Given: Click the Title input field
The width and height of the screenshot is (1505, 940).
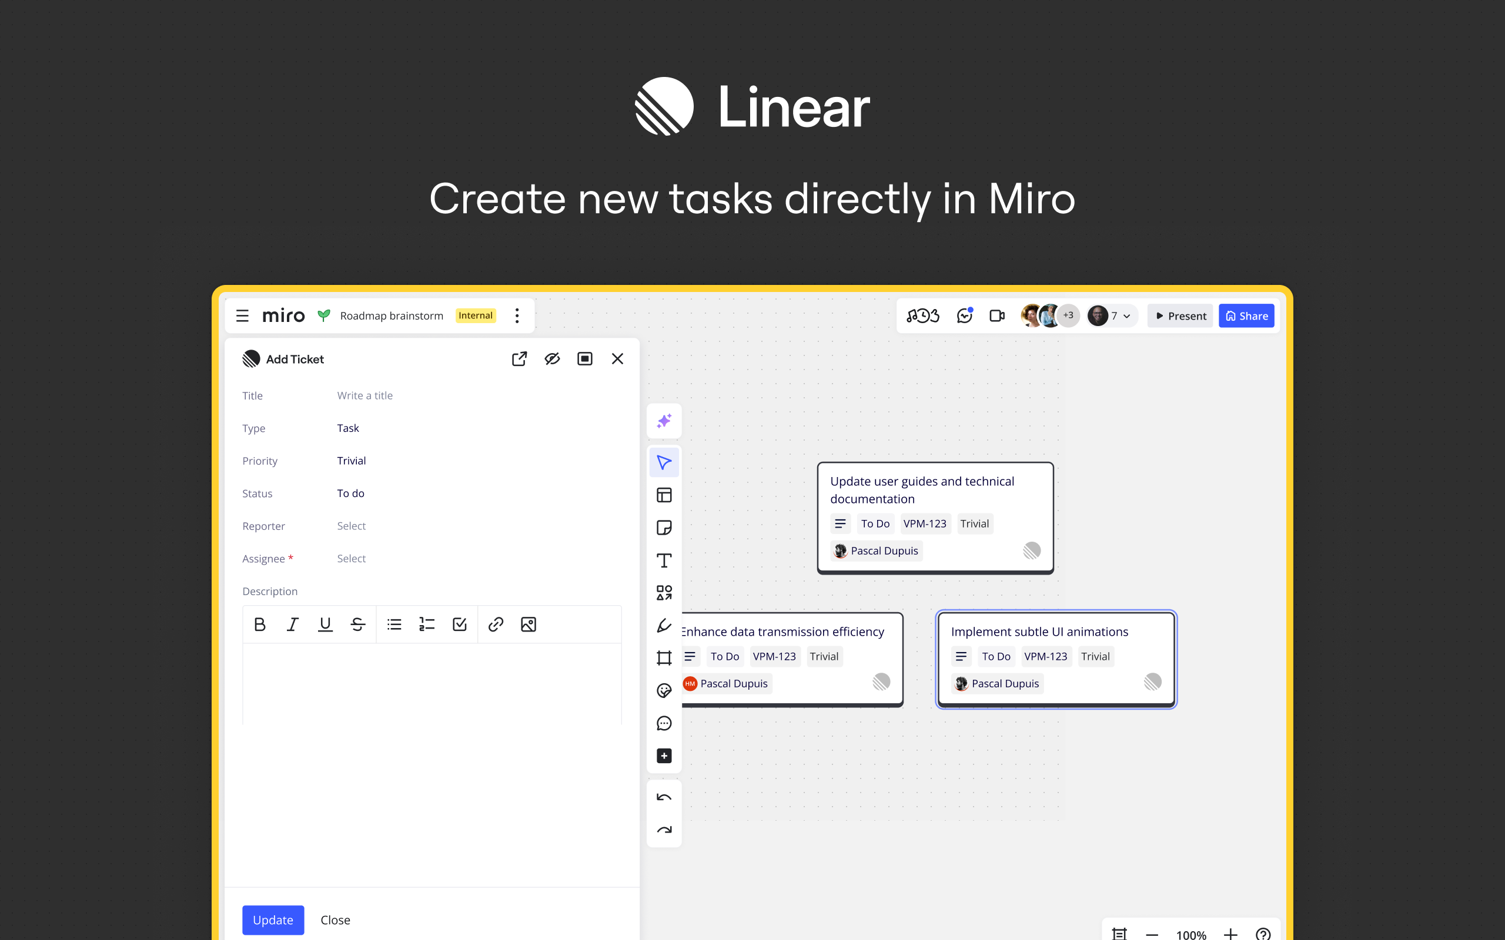Looking at the screenshot, I should (479, 395).
